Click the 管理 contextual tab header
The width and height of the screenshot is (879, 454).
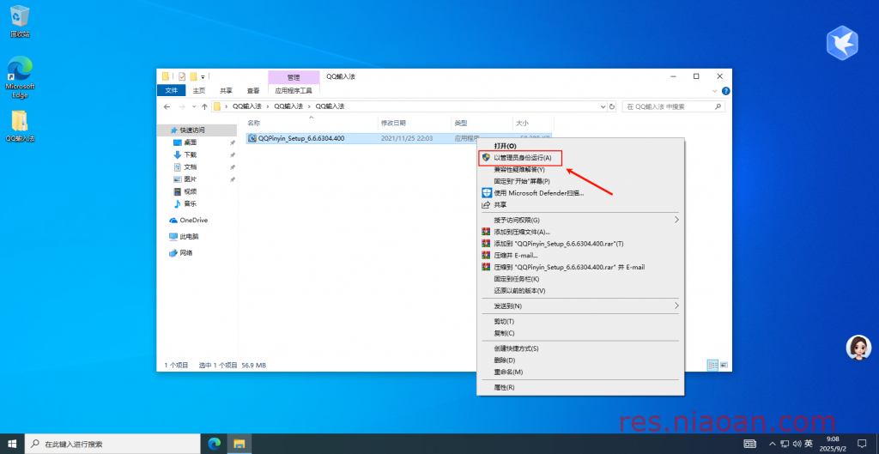(x=294, y=77)
